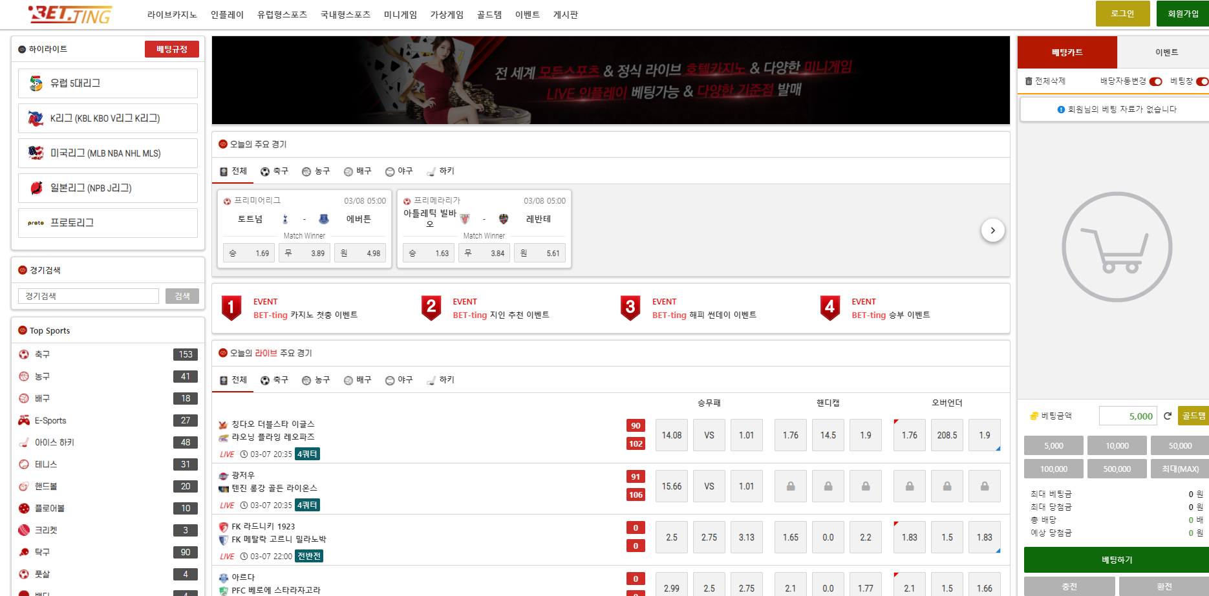Click the 충전 button
The width and height of the screenshot is (1209, 596).
click(1070, 586)
